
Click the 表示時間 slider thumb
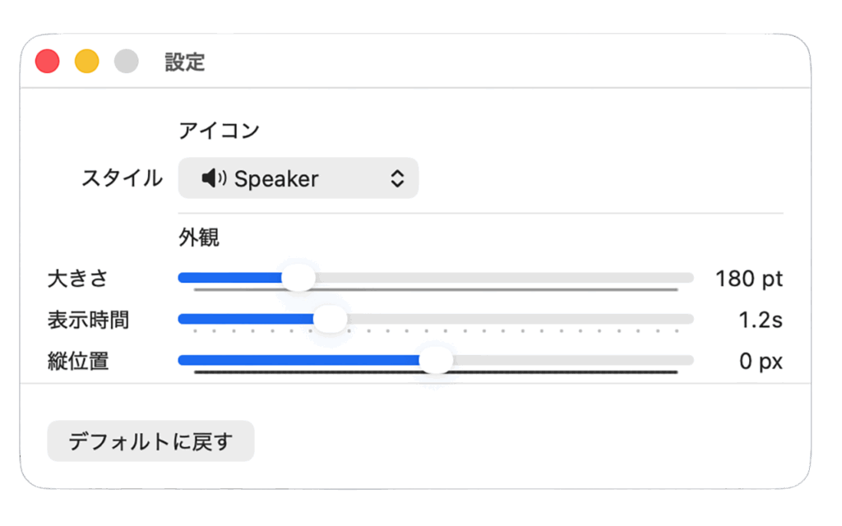click(331, 319)
